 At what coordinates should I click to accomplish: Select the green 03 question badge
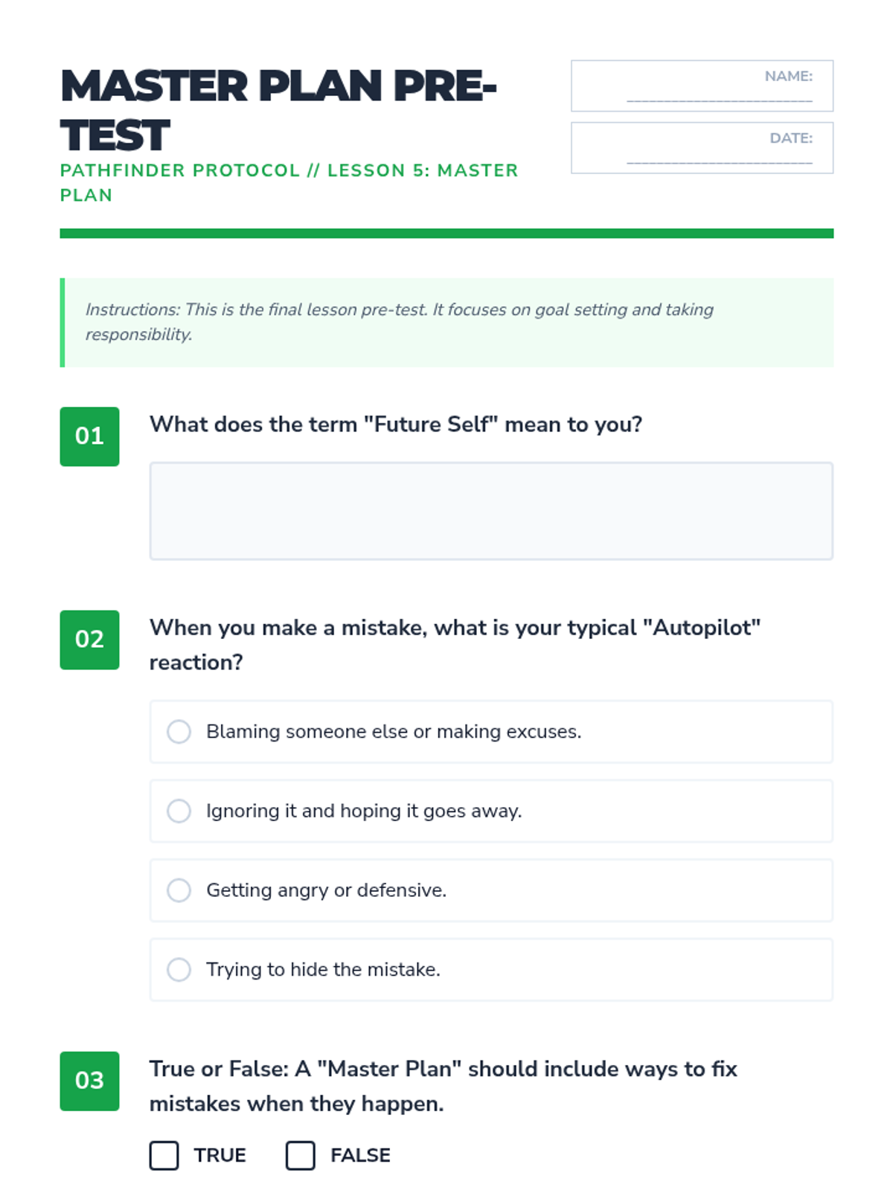(89, 1081)
